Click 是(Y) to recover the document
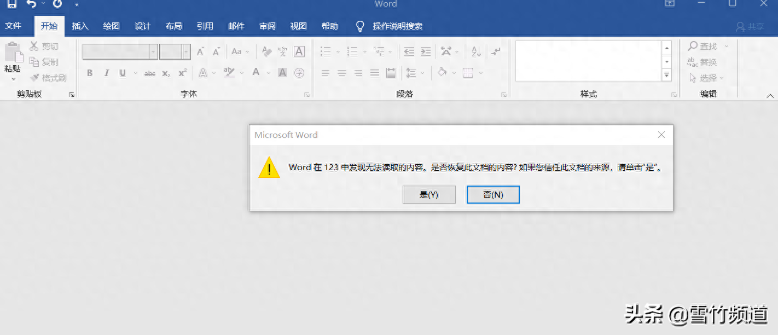The image size is (778, 335). [x=429, y=194]
